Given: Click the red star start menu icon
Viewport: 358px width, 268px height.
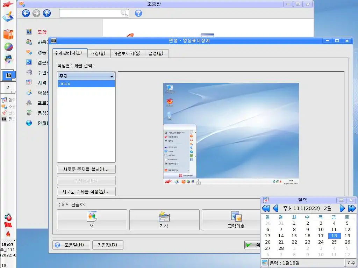Looking at the screenshot, I should (x=8, y=4).
